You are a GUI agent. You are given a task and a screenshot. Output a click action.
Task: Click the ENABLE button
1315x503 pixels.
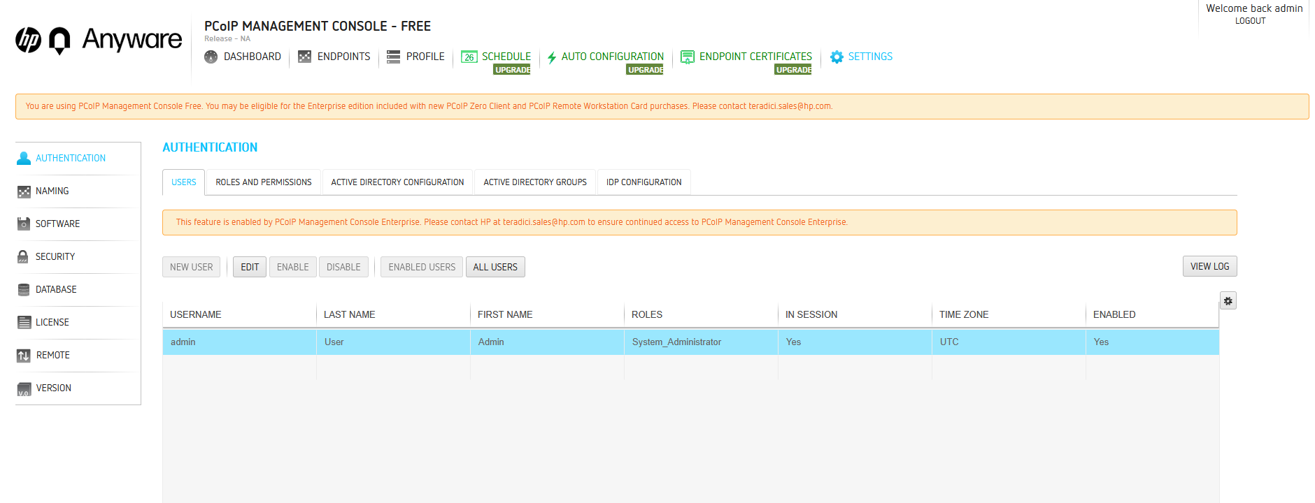[292, 267]
